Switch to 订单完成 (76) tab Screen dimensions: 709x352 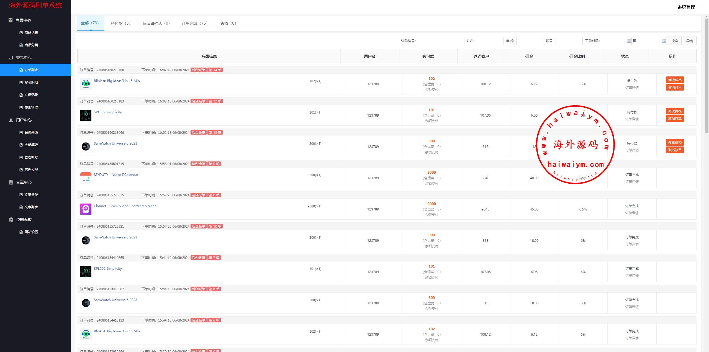(194, 23)
